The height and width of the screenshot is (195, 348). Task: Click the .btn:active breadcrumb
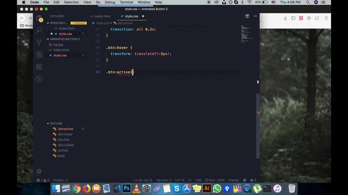(x=125, y=23)
